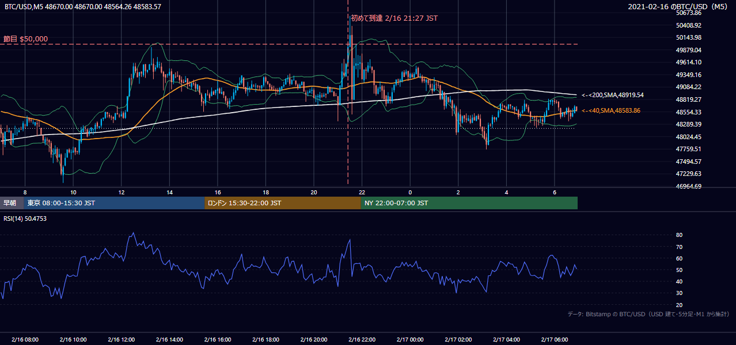Click the price axis value 50673.86
The height and width of the screenshot is (345, 736).
pyautogui.click(x=688, y=13)
